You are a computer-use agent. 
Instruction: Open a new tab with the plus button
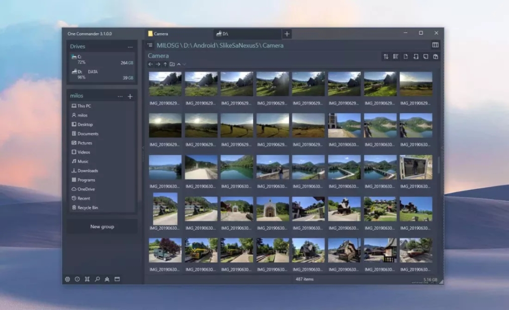pyautogui.click(x=287, y=34)
